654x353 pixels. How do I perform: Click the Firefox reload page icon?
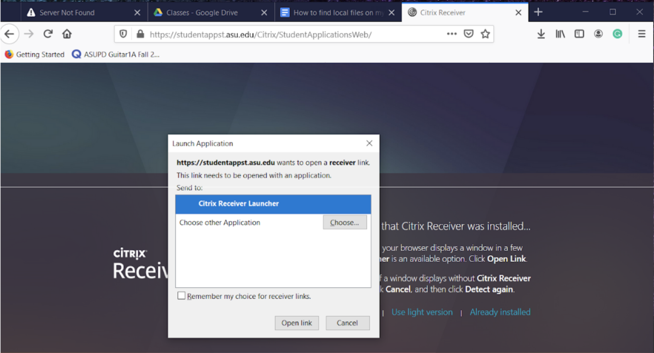[48, 34]
